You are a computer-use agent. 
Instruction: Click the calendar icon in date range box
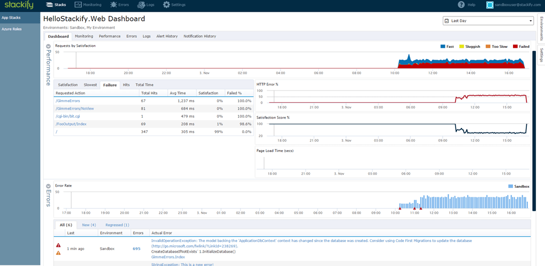447,21
